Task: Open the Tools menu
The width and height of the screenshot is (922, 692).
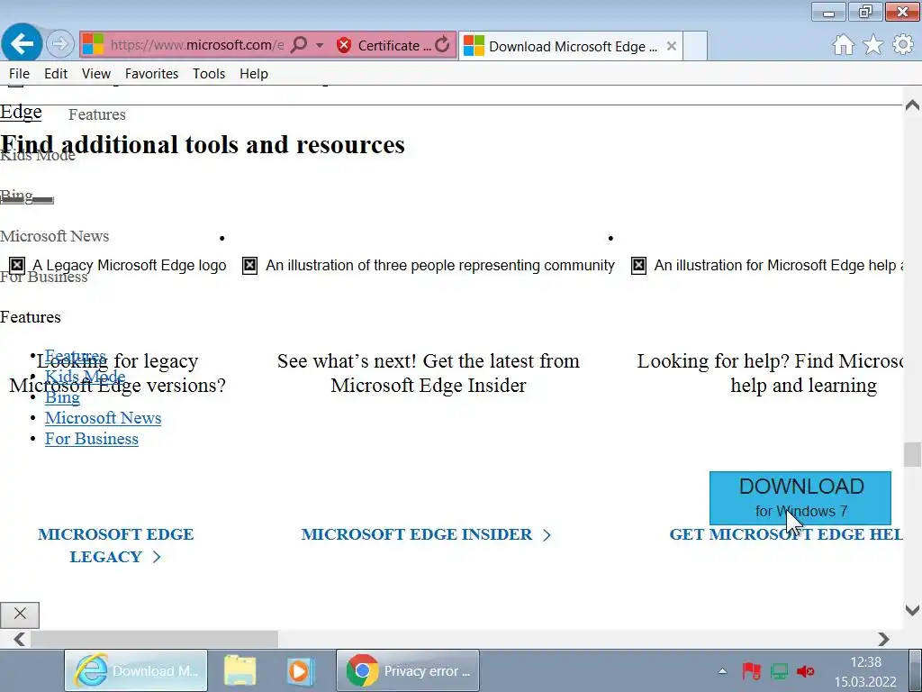Action: 209,74
